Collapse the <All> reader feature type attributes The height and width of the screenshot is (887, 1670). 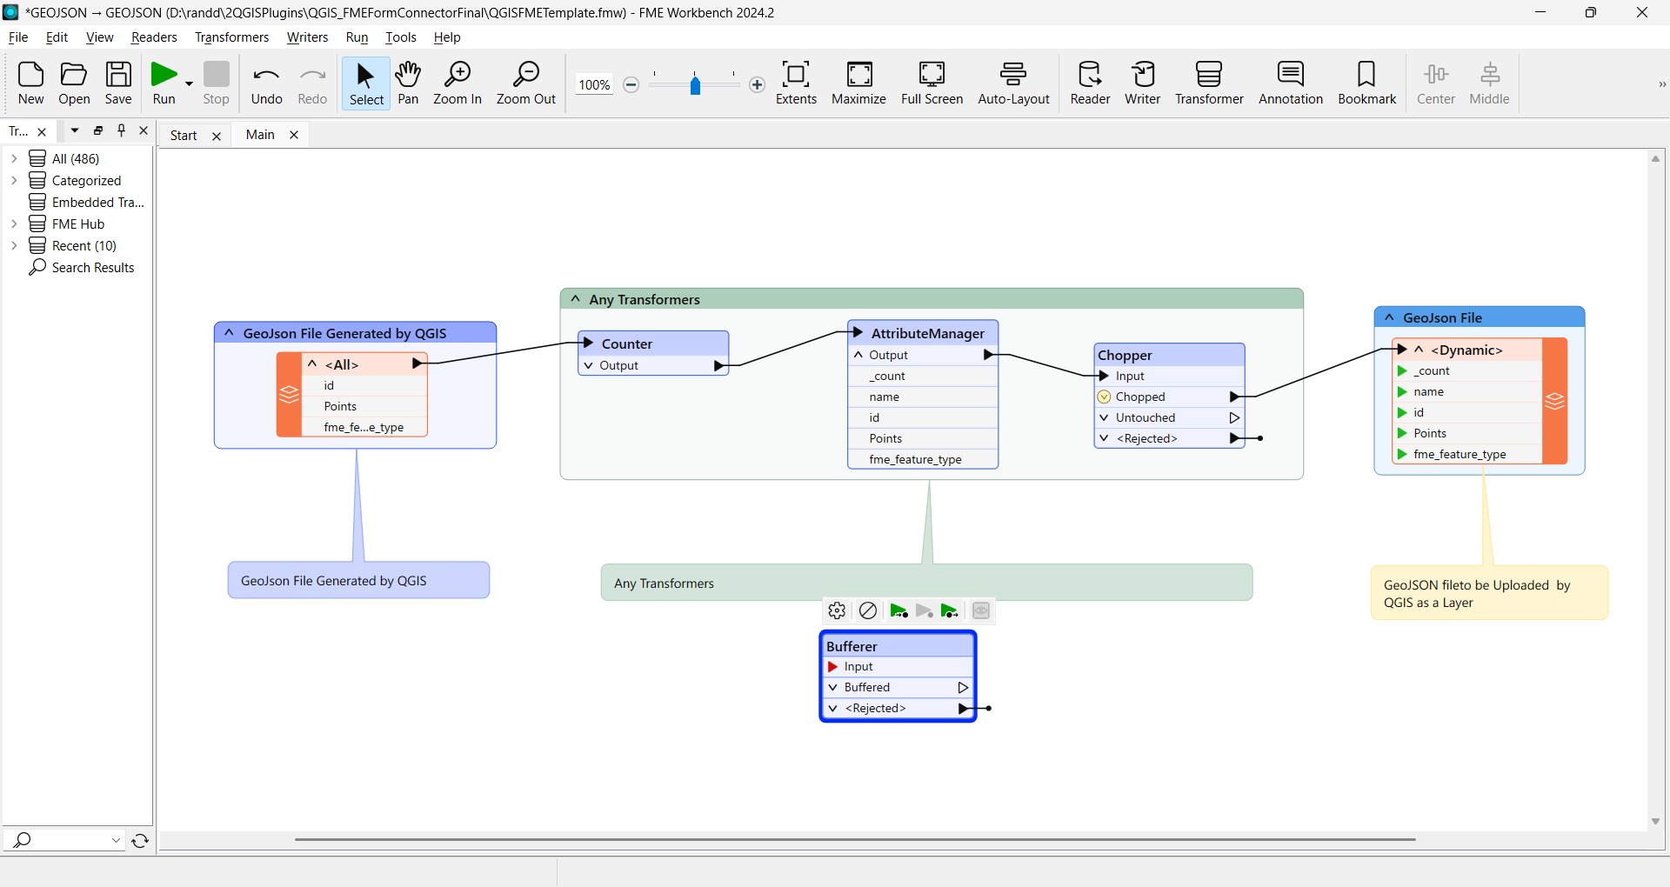[x=312, y=363]
